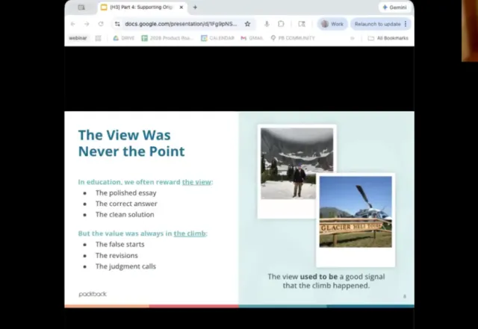Click the helicopter photo on the slide
The width and height of the screenshot is (478, 329).
click(x=356, y=212)
